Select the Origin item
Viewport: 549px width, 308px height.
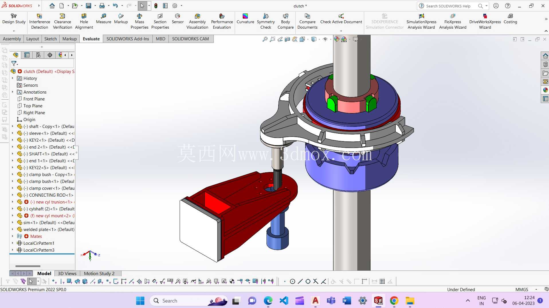(x=29, y=119)
